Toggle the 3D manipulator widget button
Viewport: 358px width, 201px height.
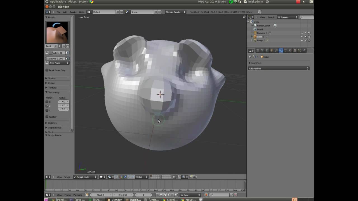[121, 177]
